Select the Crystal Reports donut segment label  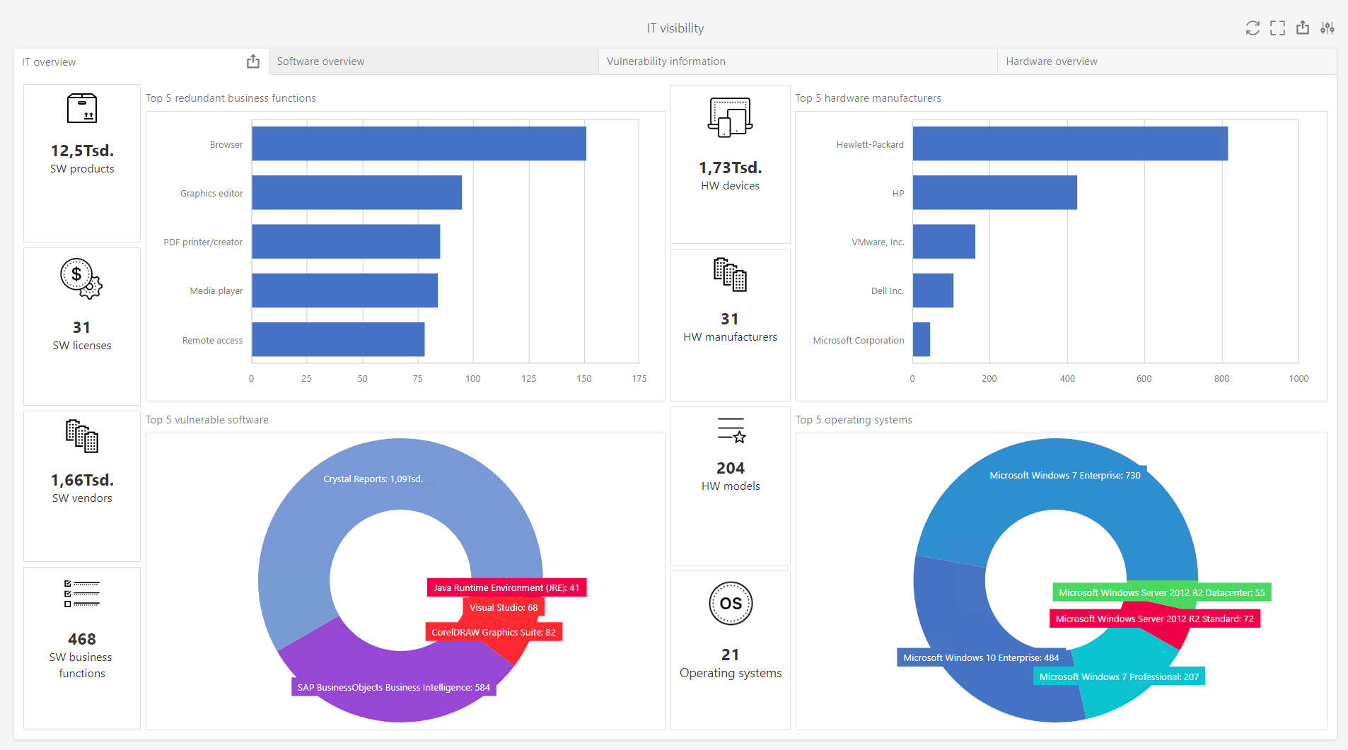373,479
